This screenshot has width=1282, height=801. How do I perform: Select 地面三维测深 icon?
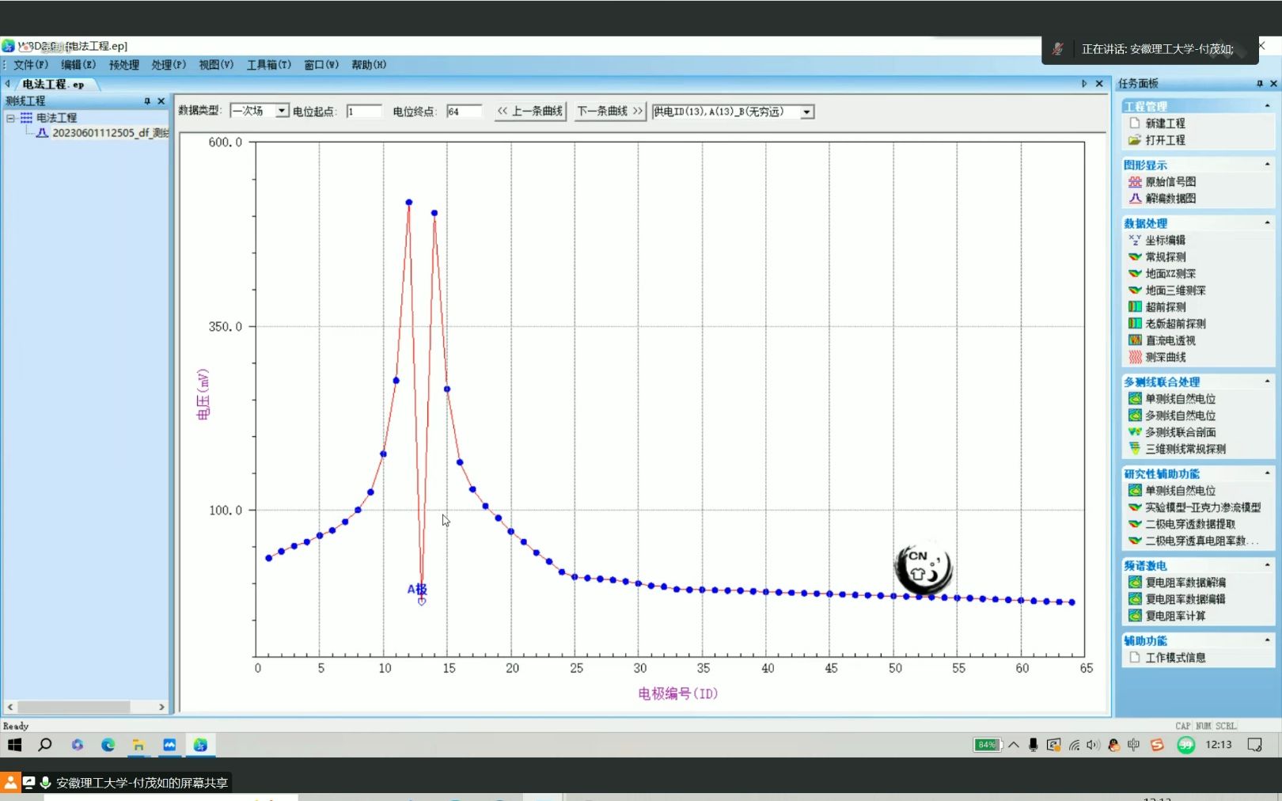1135,290
